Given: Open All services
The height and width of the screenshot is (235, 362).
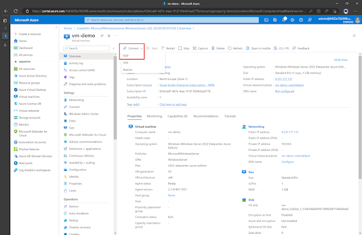Looking at the screenshot, I should pos(23,55).
